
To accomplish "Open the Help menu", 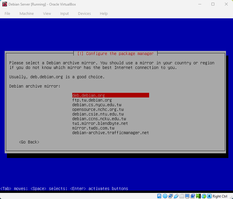I will [x=104, y=13].
